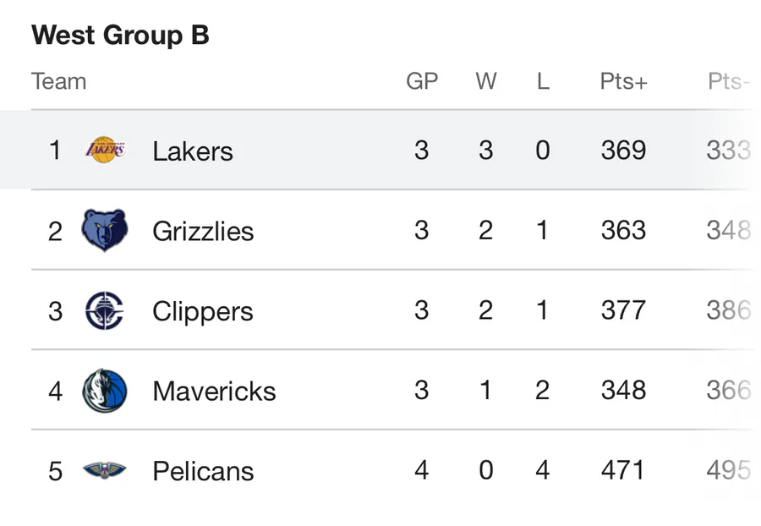Screen dimensions: 761x526
Task: Sort by the Pts+ column header
Action: tap(623, 81)
